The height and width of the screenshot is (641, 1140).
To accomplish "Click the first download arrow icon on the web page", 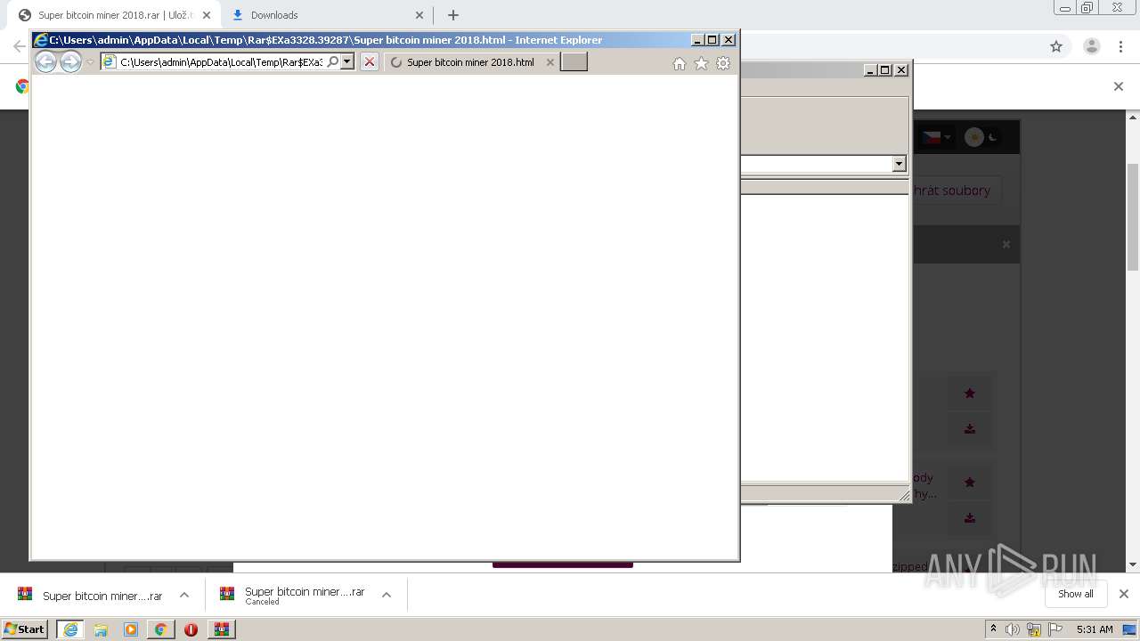I will coord(970,429).
